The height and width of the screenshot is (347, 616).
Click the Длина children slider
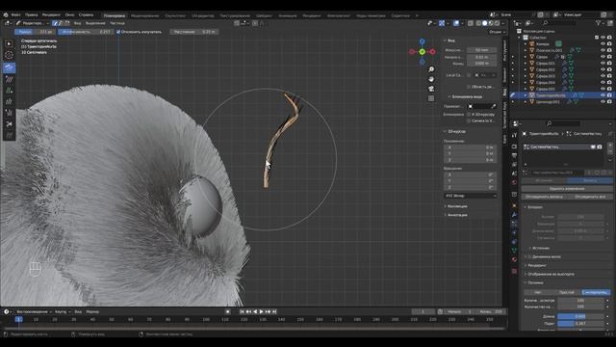click(x=580, y=316)
